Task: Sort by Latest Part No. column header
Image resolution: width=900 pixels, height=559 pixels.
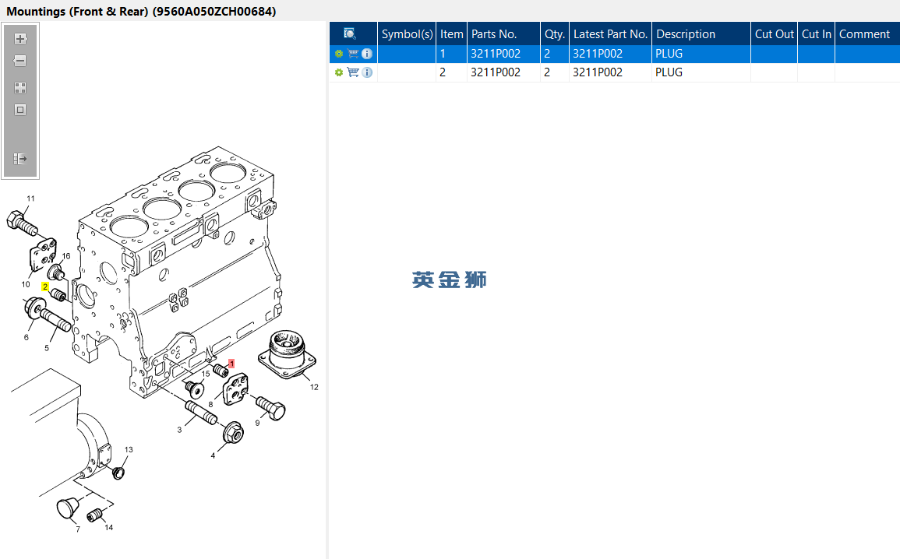Action: [610, 33]
